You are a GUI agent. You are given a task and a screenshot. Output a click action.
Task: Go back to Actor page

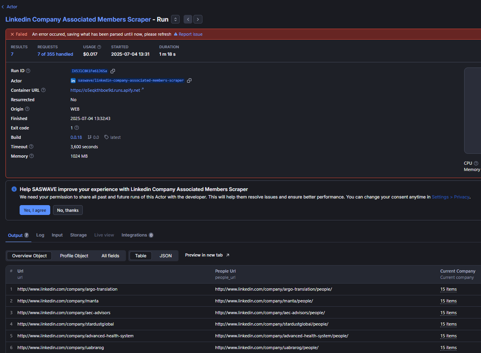pos(9,7)
